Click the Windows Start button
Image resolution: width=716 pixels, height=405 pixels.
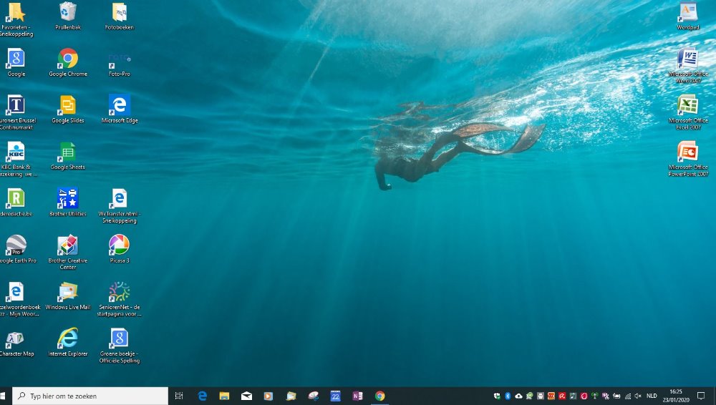click(x=5, y=396)
